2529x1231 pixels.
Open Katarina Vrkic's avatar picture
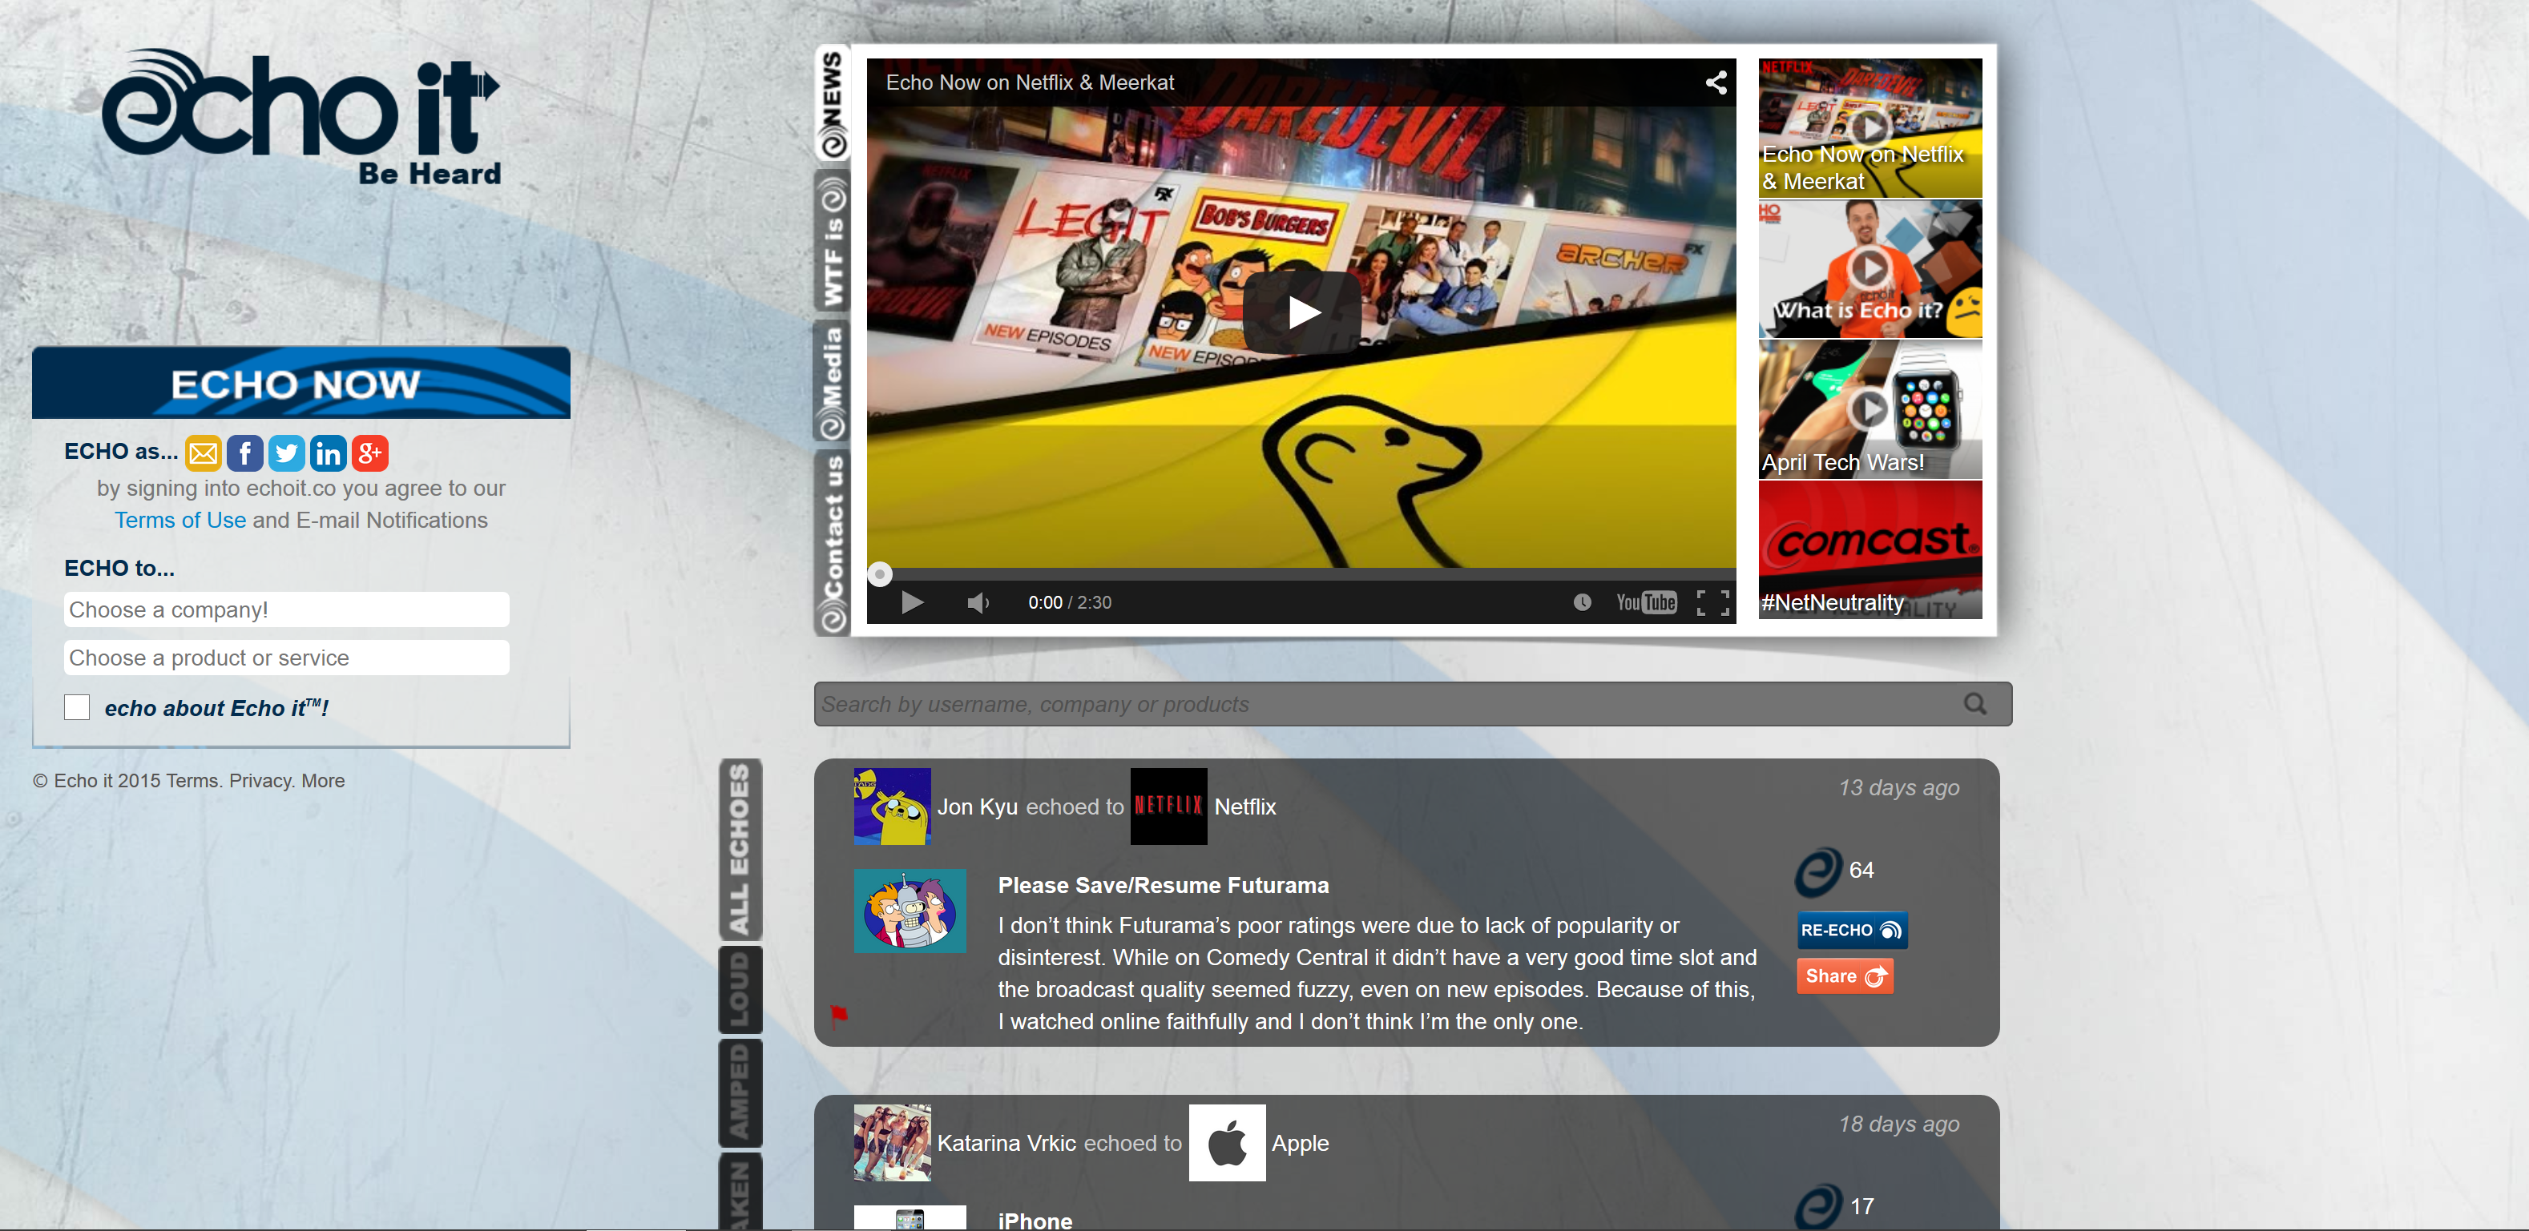[891, 1143]
